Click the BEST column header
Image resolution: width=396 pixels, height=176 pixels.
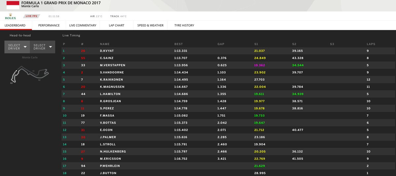point(179,44)
